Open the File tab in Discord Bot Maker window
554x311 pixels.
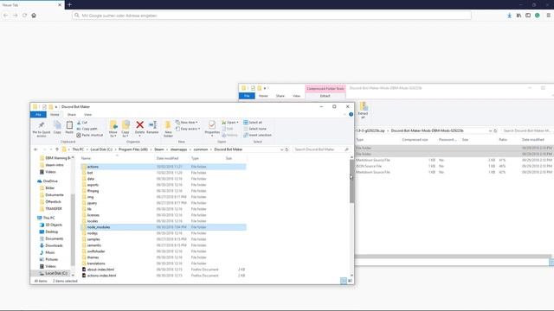[38, 115]
